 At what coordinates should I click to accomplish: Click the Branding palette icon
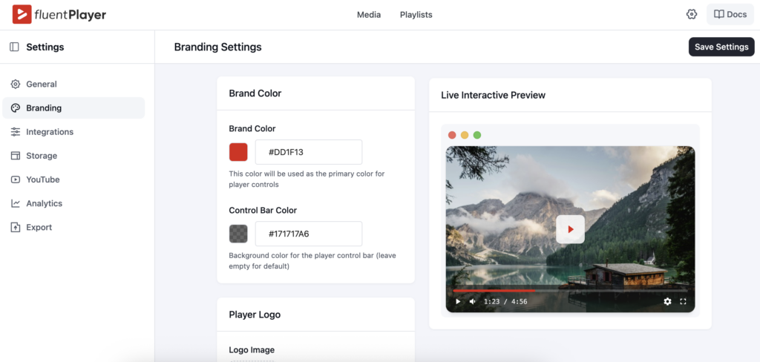click(x=16, y=108)
